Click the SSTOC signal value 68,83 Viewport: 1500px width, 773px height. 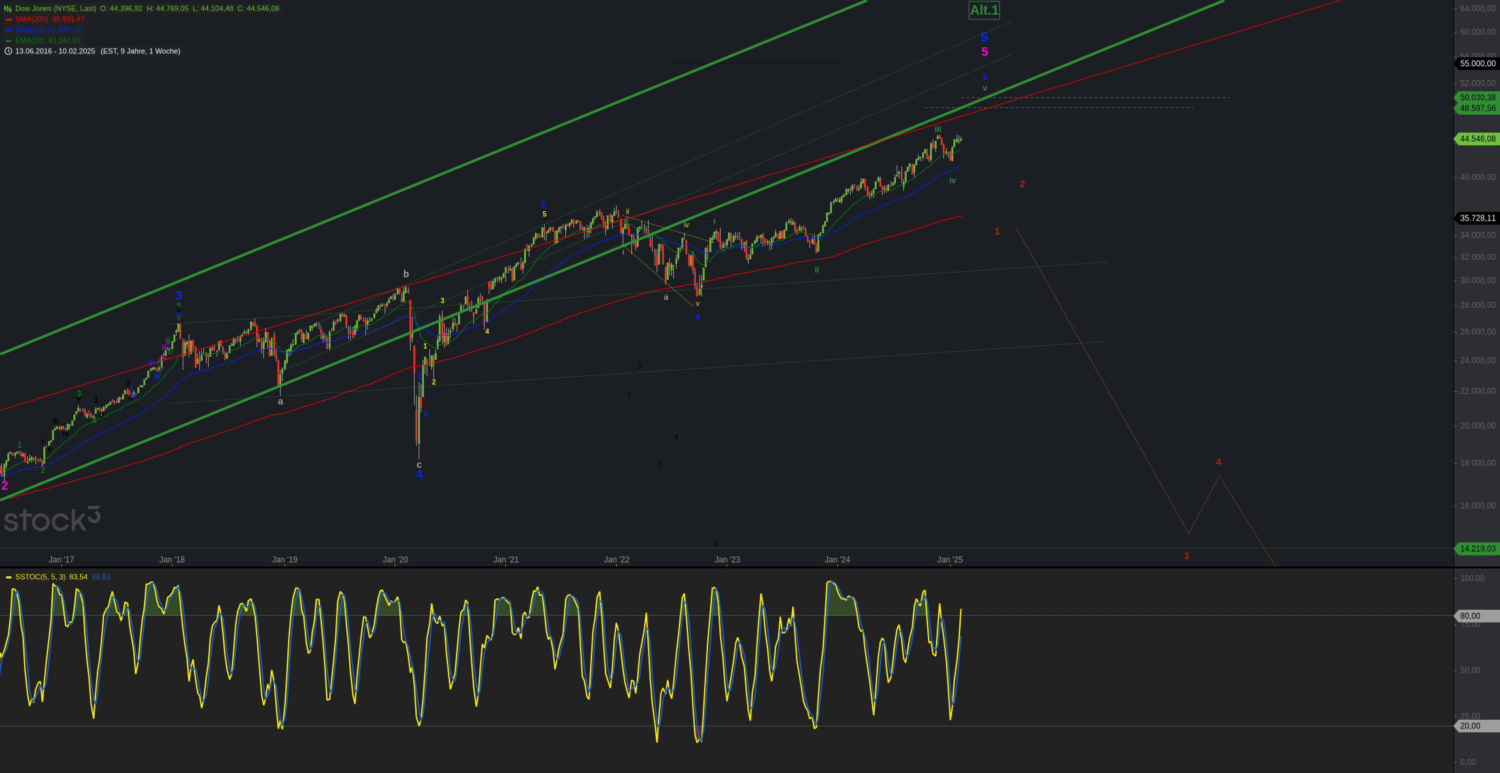pyautogui.click(x=101, y=577)
